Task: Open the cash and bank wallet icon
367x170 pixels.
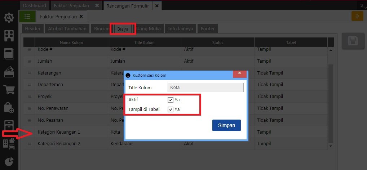Action: tap(9, 72)
